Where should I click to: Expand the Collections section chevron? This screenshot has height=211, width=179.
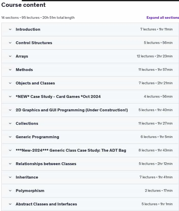pyautogui.click(x=10, y=124)
